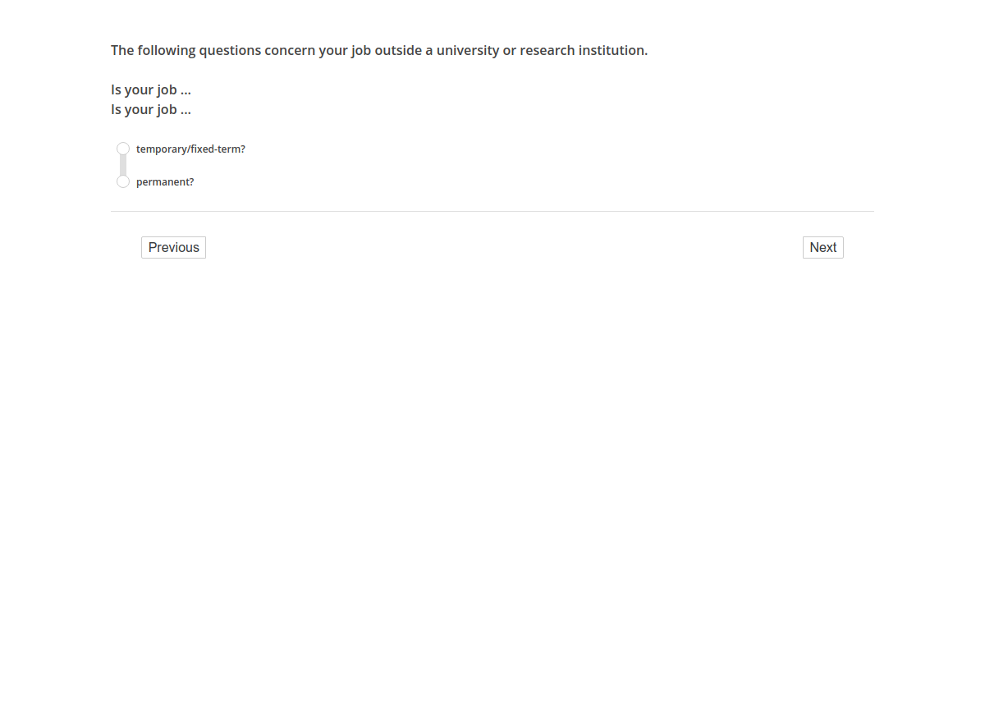Click the 'temporary/fixed-term?' option label
The height and width of the screenshot is (724, 985).
click(190, 149)
